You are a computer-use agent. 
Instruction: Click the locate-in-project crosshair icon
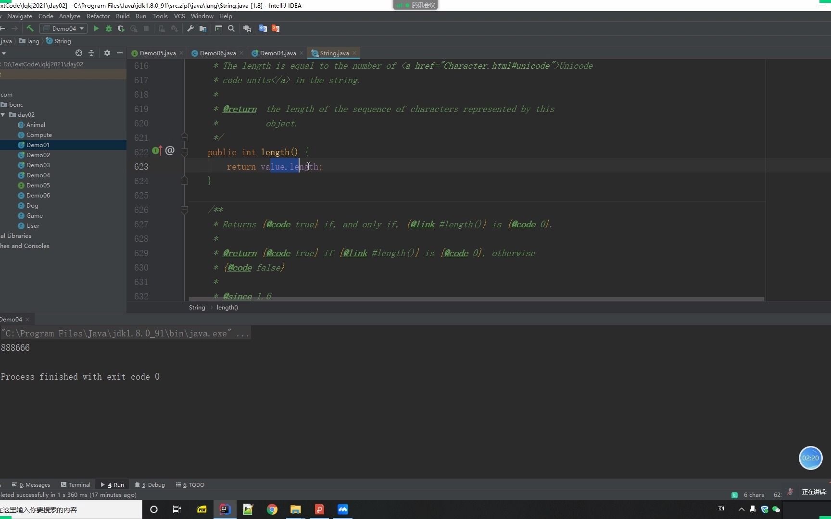(x=79, y=53)
